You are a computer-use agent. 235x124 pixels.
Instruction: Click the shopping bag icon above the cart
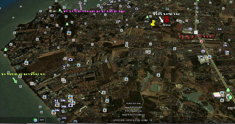[x=203, y=51]
